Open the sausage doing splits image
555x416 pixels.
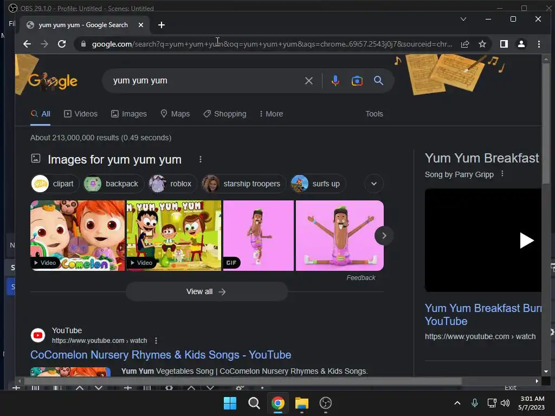click(x=340, y=236)
